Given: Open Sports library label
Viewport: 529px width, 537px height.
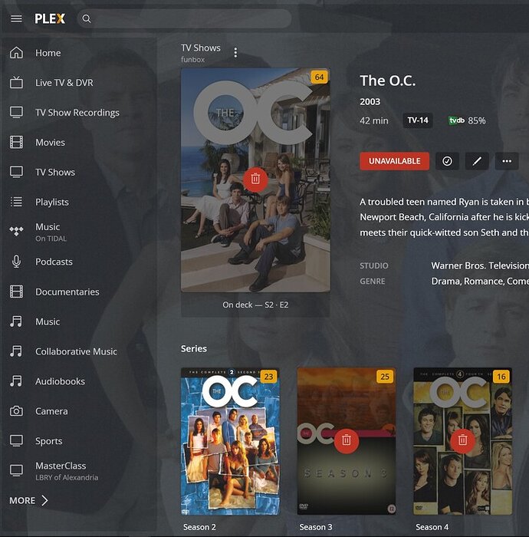Looking at the screenshot, I should (x=48, y=441).
